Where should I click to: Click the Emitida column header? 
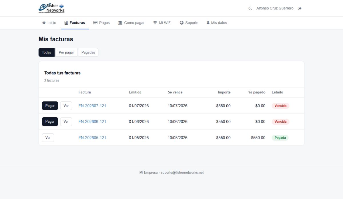(135, 92)
